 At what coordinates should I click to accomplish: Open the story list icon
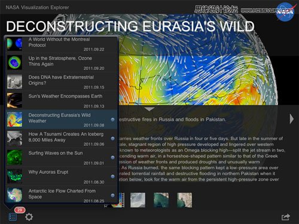tap(13, 217)
